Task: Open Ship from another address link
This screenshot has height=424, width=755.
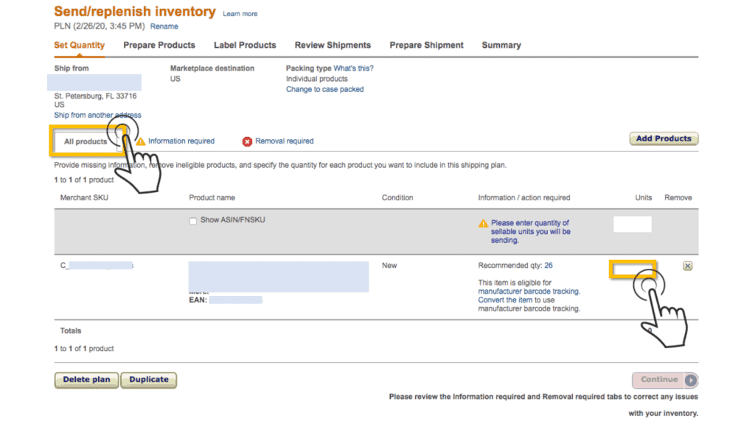Action: (97, 116)
